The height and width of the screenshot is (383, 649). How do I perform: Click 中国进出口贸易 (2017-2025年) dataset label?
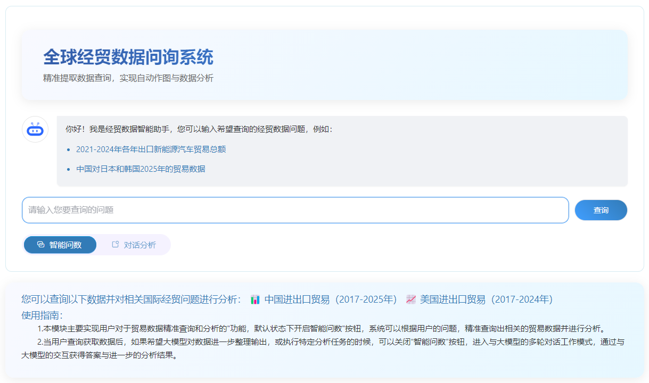[x=331, y=299]
